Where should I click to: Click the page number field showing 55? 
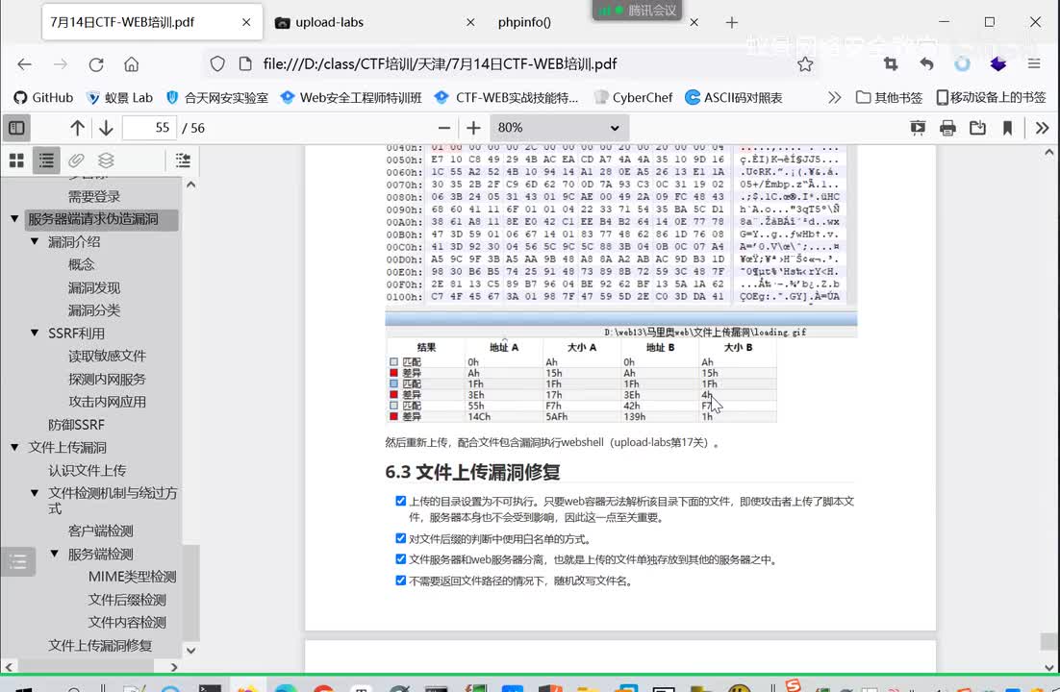point(149,128)
